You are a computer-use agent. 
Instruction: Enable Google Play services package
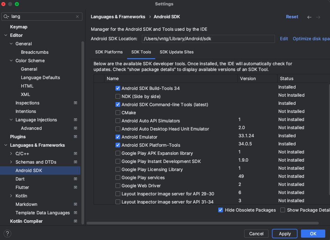(118, 177)
